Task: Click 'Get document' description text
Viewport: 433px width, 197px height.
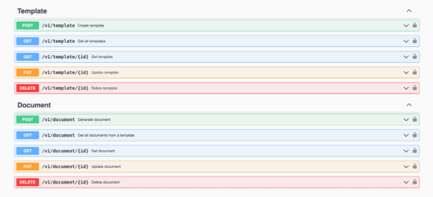Action: [x=103, y=151]
